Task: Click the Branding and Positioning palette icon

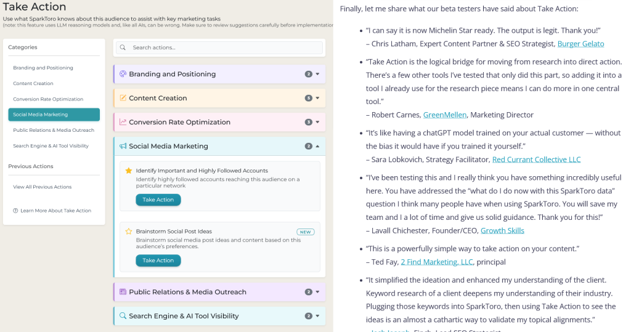Action: pyautogui.click(x=123, y=74)
